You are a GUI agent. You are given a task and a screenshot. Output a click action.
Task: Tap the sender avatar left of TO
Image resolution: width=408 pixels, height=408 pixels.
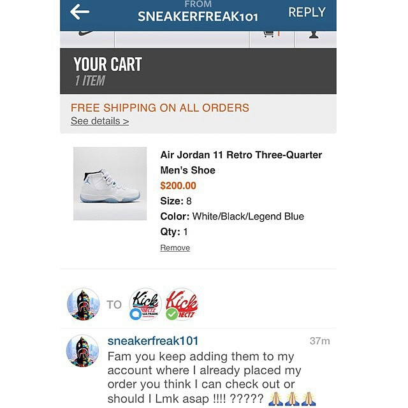click(83, 304)
